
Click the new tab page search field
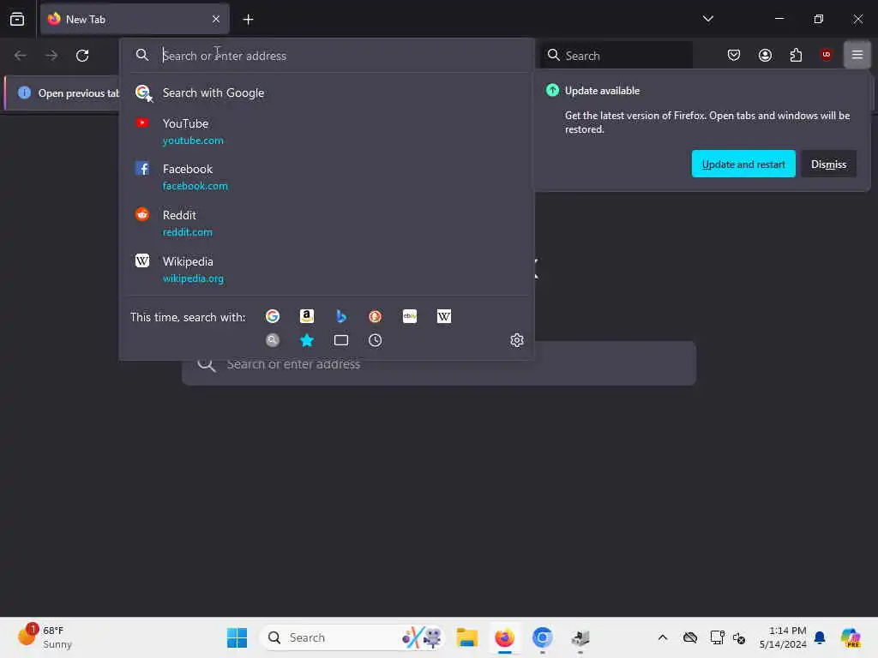coord(439,364)
